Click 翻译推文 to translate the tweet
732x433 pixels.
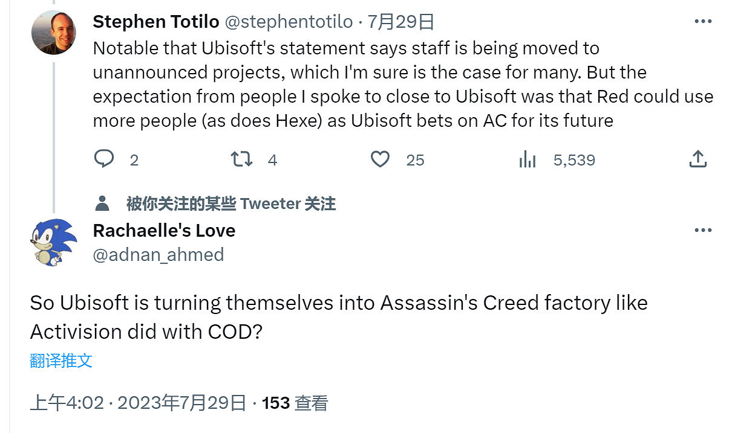pyautogui.click(x=61, y=361)
